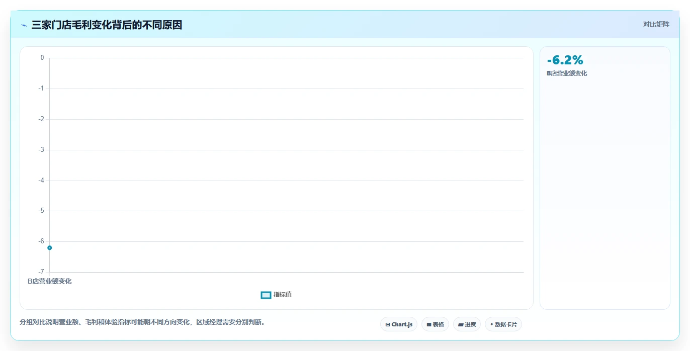The width and height of the screenshot is (690, 351).
Task: Select the 进度 tag chip
Action: point(467,324)
